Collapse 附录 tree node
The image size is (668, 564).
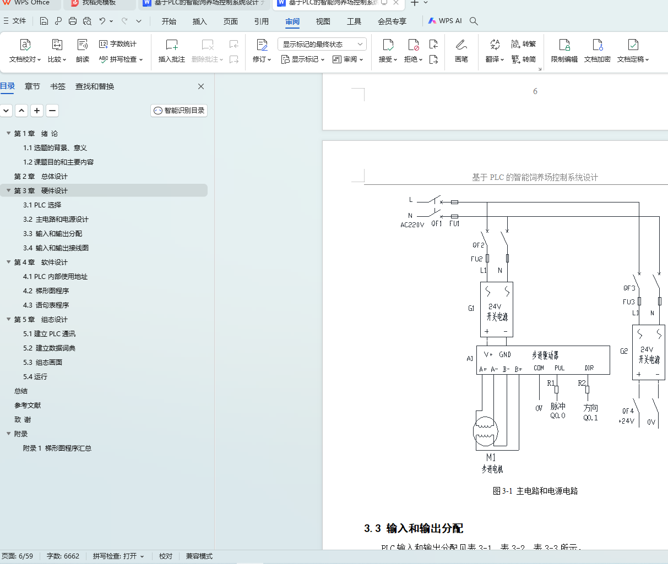pyautogui.click(x=8, y=434)
